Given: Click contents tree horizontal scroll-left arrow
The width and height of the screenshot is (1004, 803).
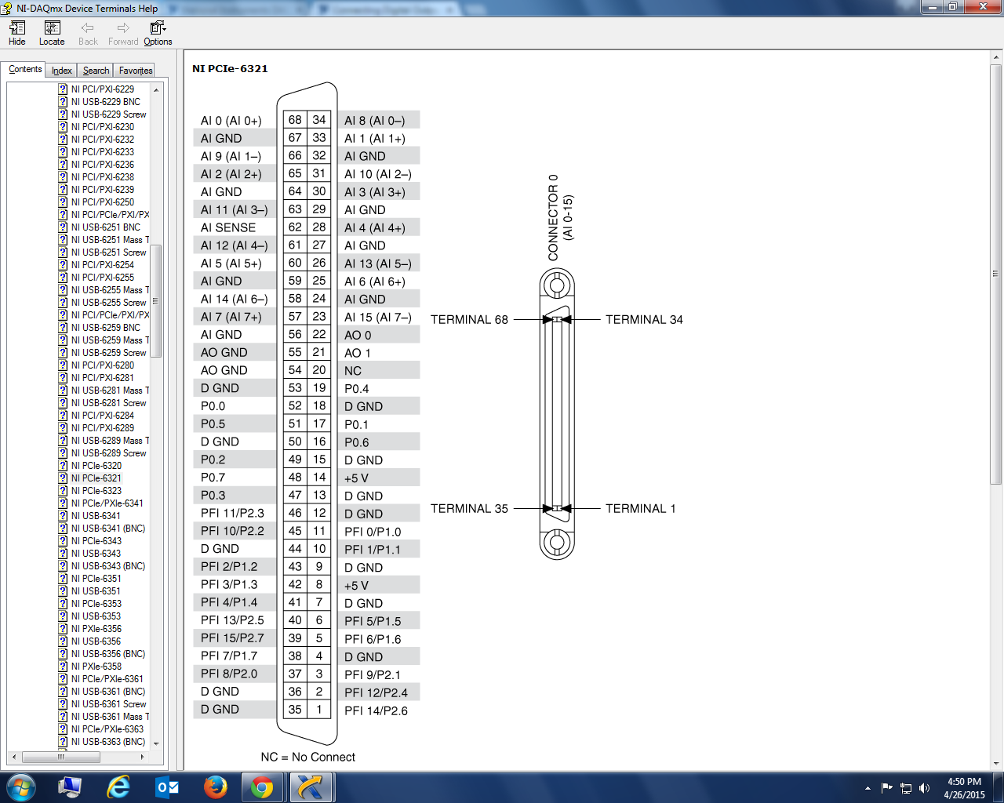Looking at the screenshot, I should 14,758.
